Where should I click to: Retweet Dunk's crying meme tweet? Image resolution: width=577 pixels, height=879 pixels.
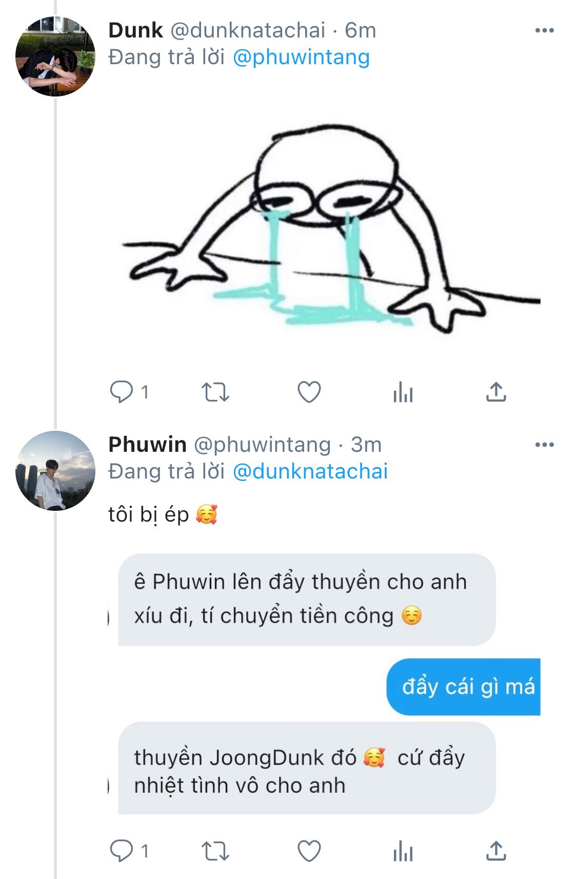(215, 393)
